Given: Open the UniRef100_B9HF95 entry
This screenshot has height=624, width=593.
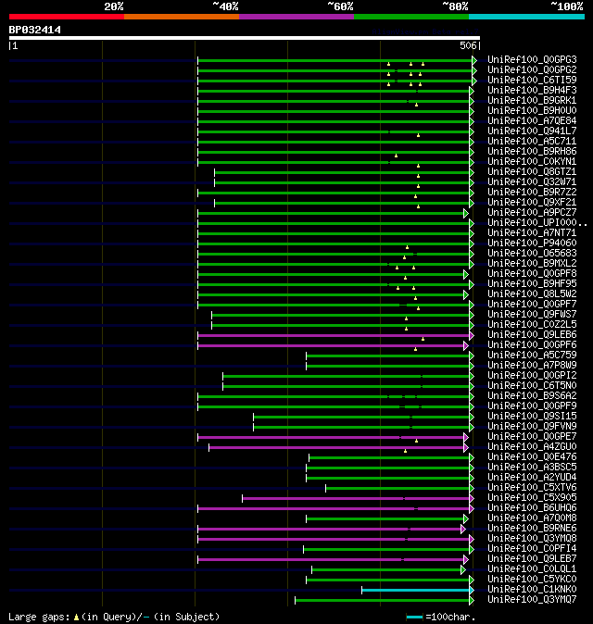Looking at the screenshot, I should (532, 283).
